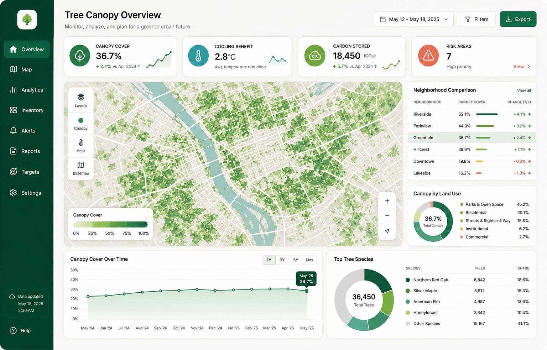Click the Cooling Benefit thermometer icon

[198, 56]
